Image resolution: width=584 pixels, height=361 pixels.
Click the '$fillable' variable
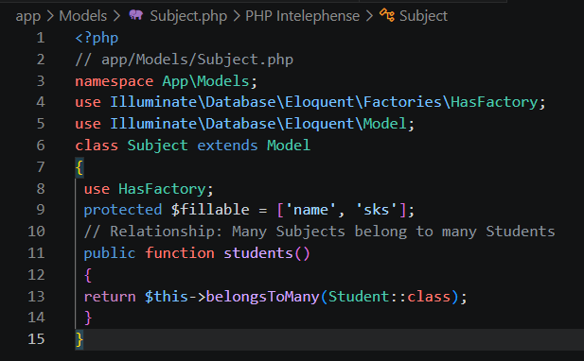(210, 210)
